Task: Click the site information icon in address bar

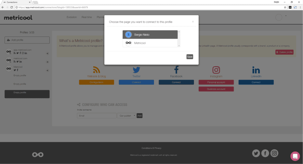Action: coord(16,7)
